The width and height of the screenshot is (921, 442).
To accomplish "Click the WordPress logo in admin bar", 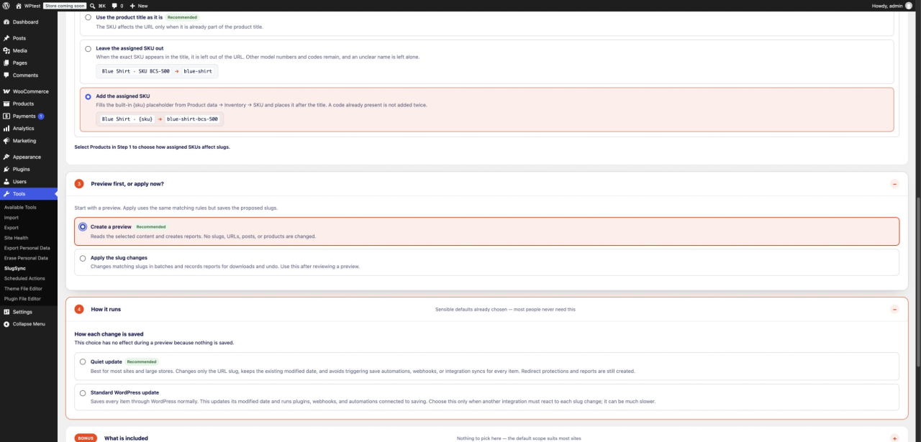I will click(6, 5).
